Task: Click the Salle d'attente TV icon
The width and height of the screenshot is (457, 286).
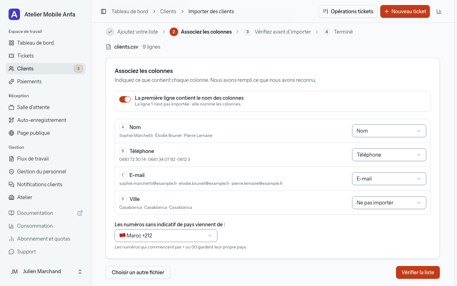Action: coord(11,107)
